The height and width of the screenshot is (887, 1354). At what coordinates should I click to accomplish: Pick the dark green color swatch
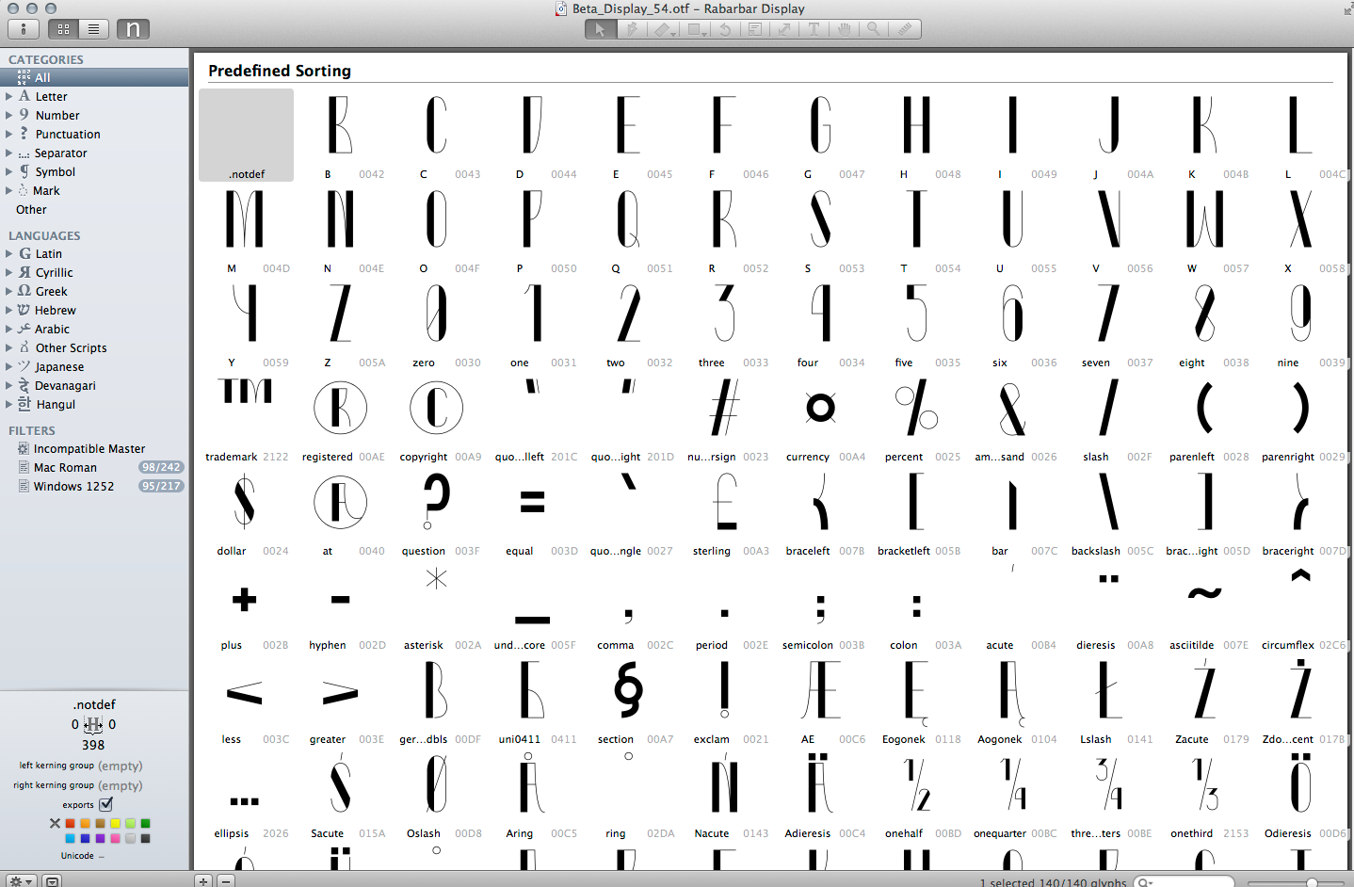click(x=145, y=823)
